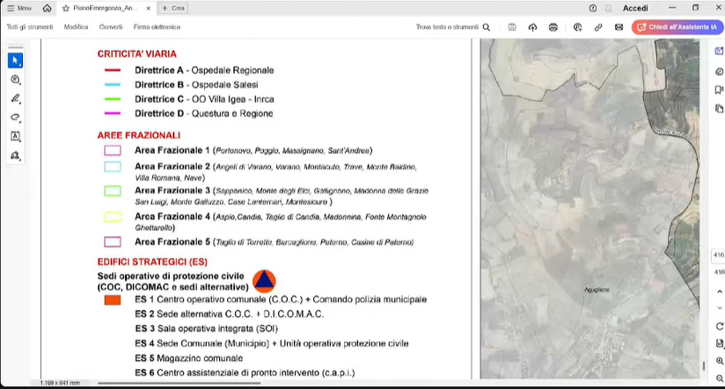Click the upload to cloud icon
725x389 pixels.
532,27
